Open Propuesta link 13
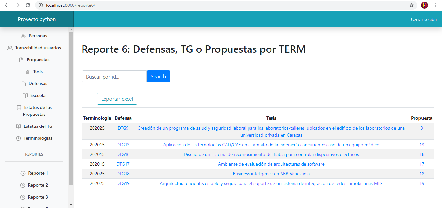 [x=422, y=145]
